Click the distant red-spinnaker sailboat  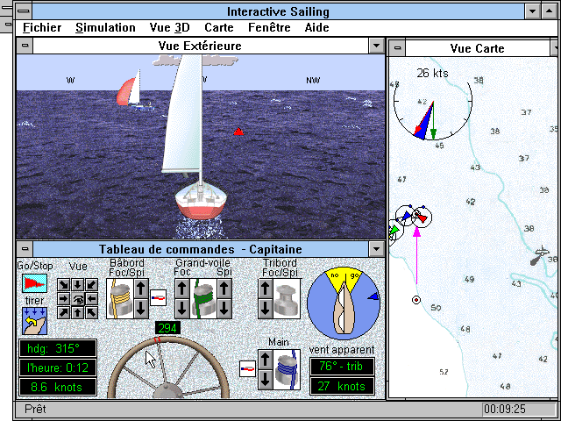tap(133, 90)
